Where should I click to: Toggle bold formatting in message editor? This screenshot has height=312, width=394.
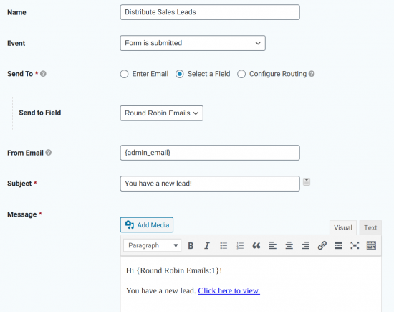[x=191, y=245]
